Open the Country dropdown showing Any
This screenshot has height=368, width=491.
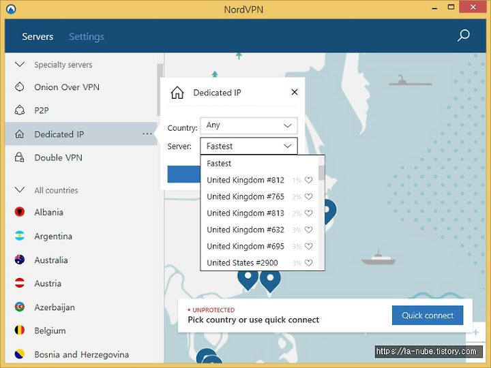(249, 125)
